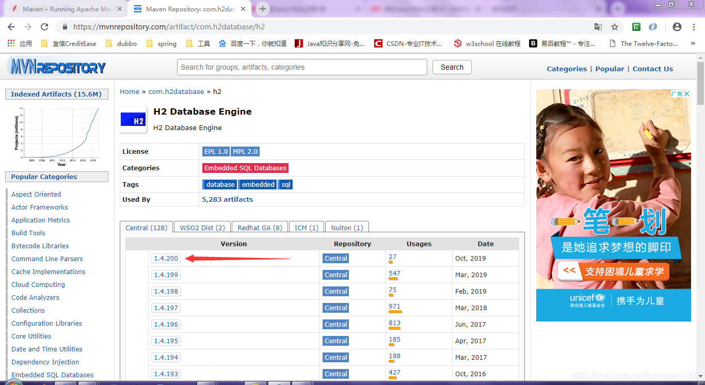Open the w3school 在线教程 bookmark
This screenshot has width=705, height=385.
point(487,43)
